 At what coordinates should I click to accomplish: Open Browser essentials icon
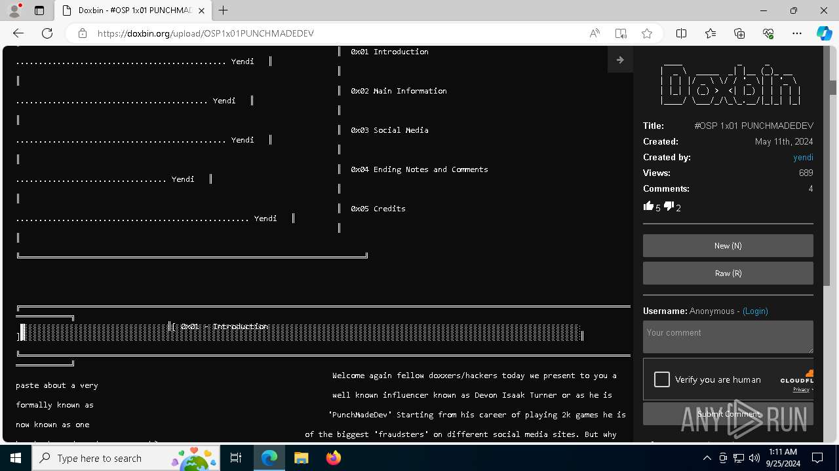(x=768, y=33)
